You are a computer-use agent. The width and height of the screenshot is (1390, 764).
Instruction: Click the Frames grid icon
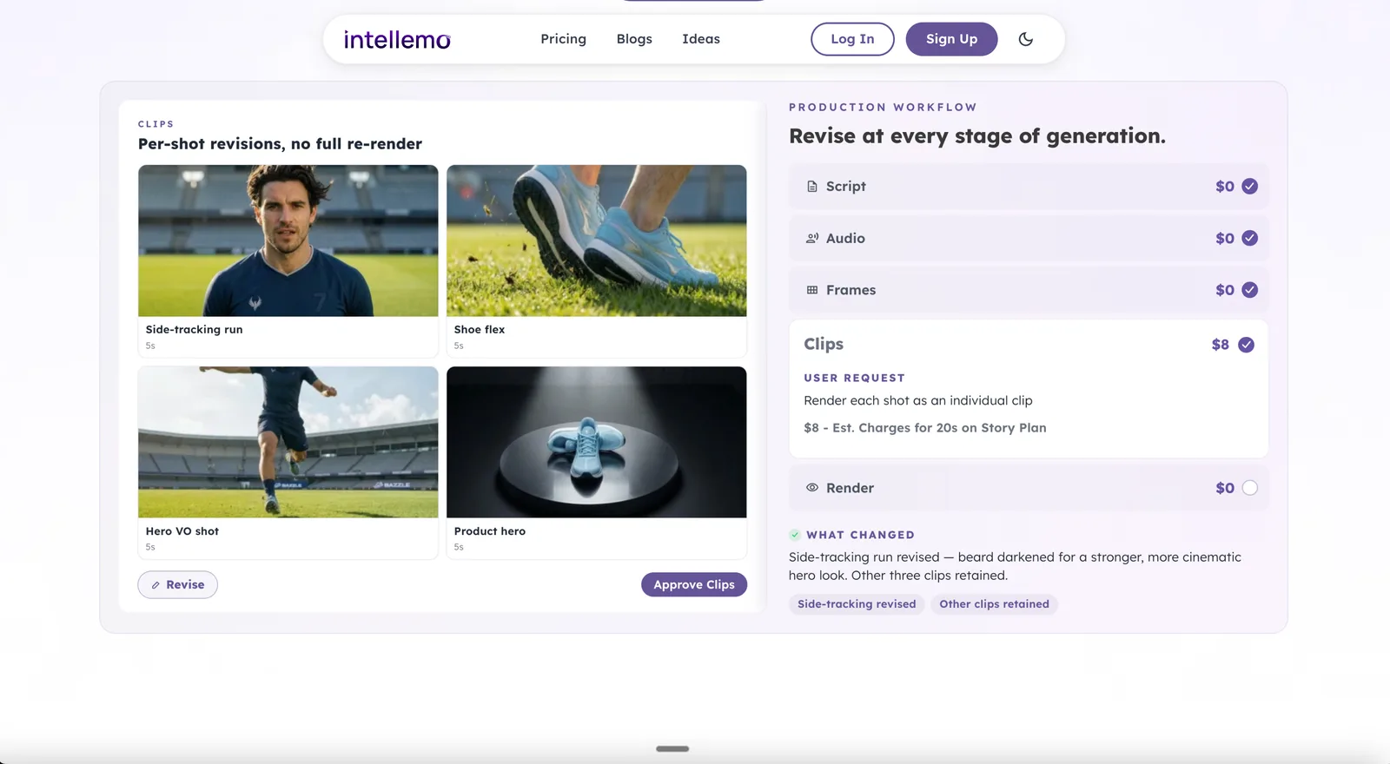tap(812, 290)
